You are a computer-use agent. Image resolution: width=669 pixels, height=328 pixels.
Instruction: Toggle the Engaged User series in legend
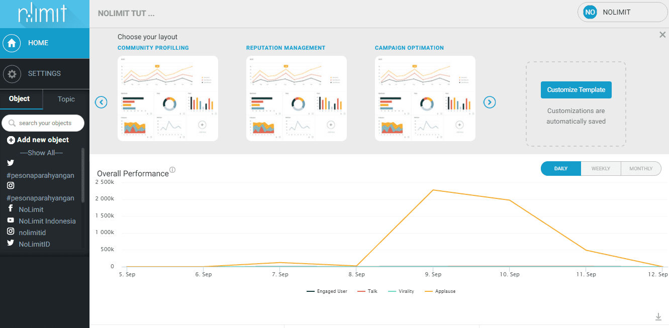click(327, 291)
